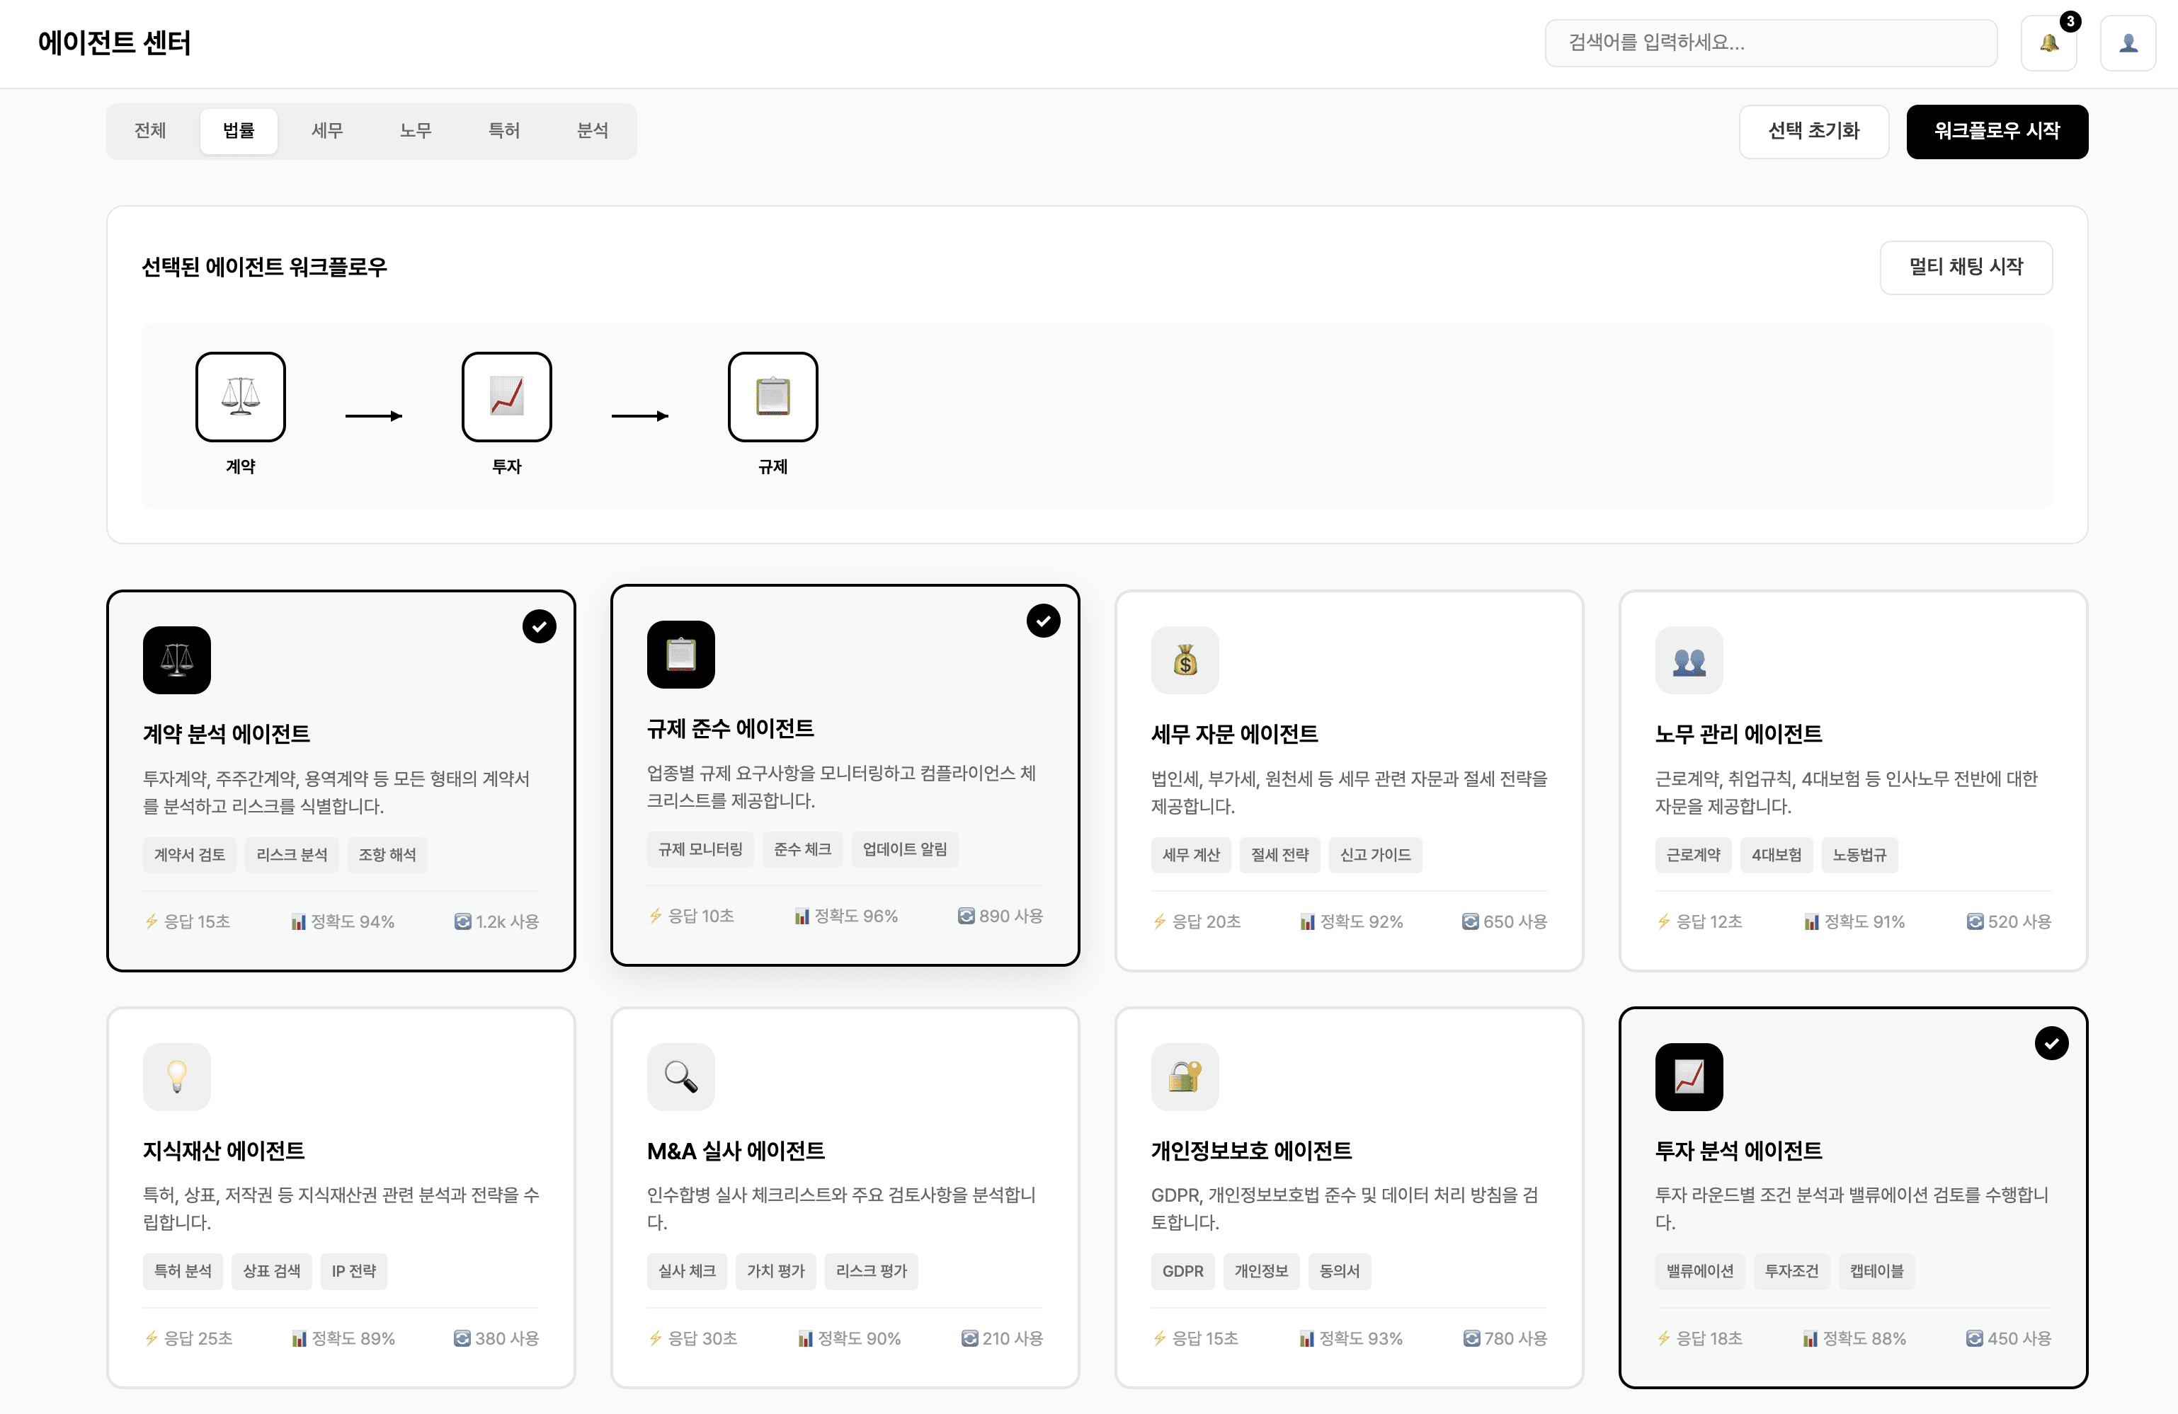Image resolution: width=2178 pixels, height=1414 pixels.
Task: Click the 규제 clipboard icon in workflow
Action: coord(772,397)
